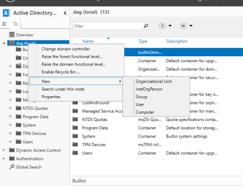
Task: Expand Dynamic Access Control node arrow
Action: tap(4, 150)
